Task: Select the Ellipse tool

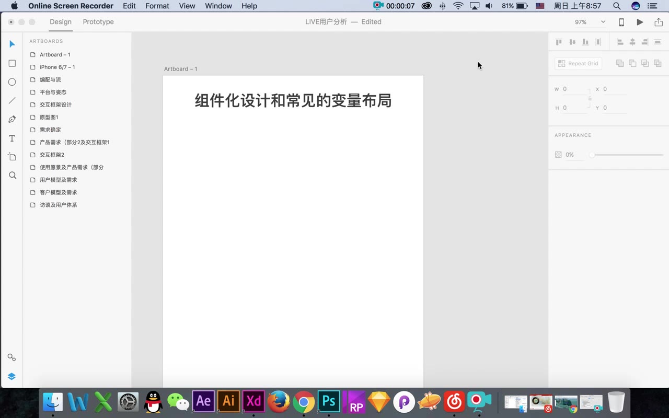Action: (x=12, y=82)
